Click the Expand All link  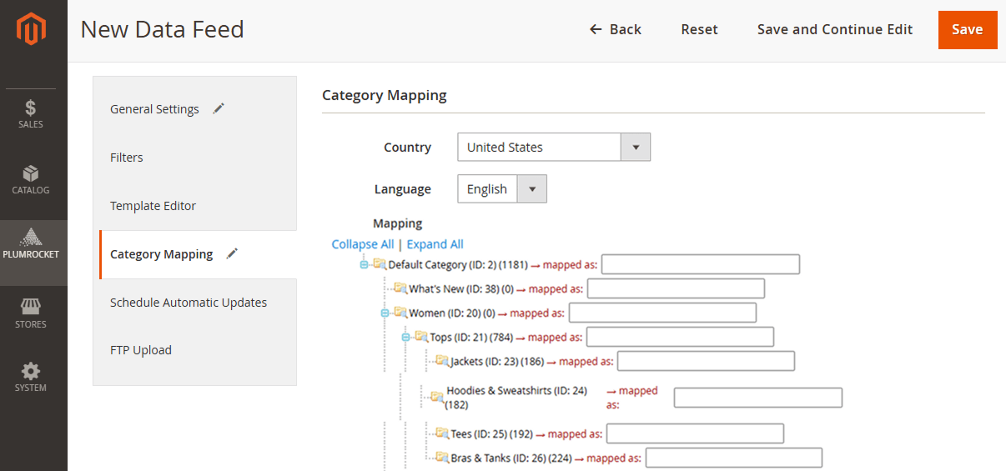435,244
